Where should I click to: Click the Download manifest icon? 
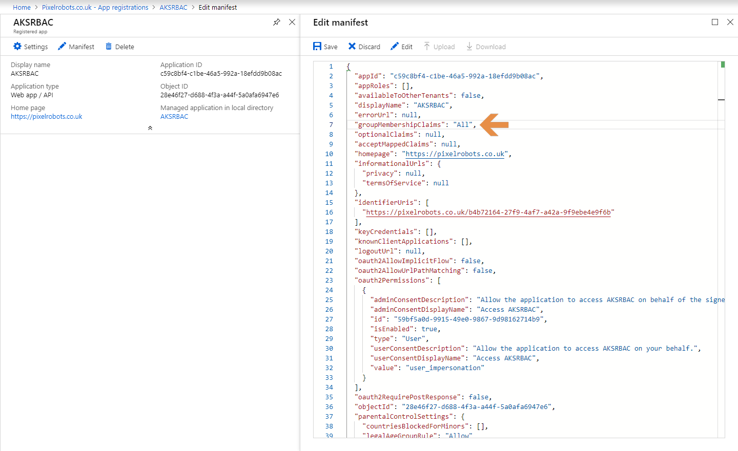point(468,46)
